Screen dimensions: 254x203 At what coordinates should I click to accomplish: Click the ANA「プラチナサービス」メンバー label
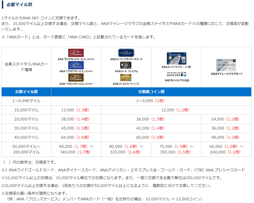(76, 71)
